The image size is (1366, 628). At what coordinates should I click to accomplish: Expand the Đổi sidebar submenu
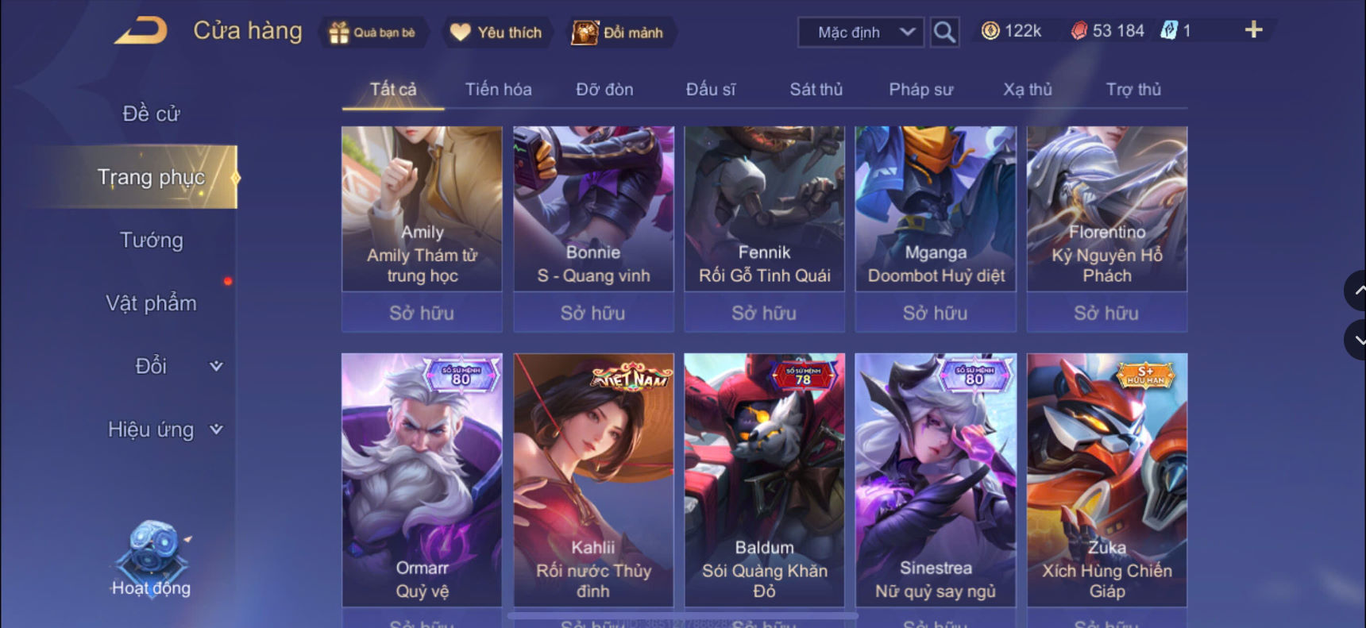click(x=215, y=366)
